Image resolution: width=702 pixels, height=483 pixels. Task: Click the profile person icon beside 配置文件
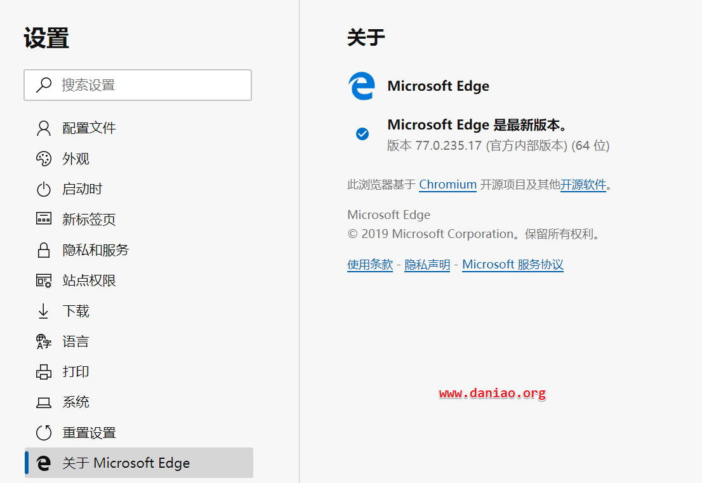click(x=43, y=128)
